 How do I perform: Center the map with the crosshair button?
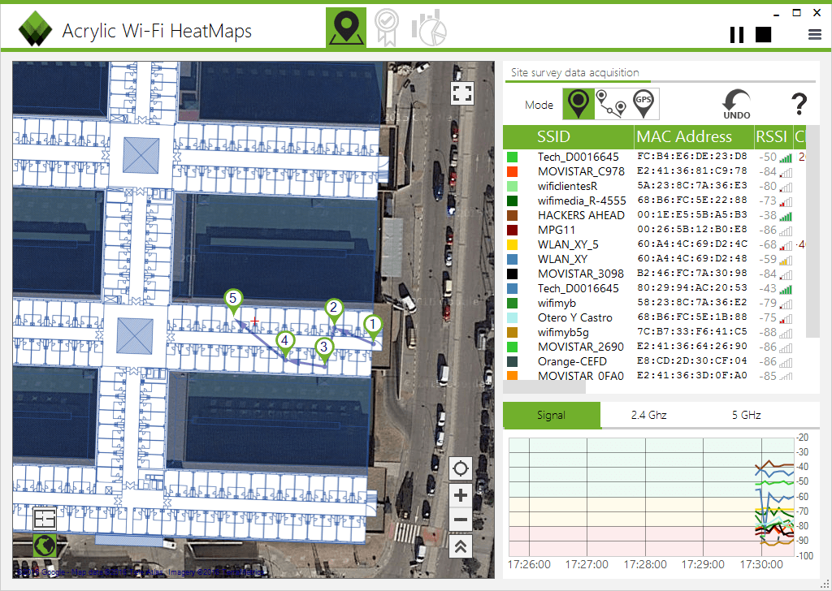[x=461, y=468]
